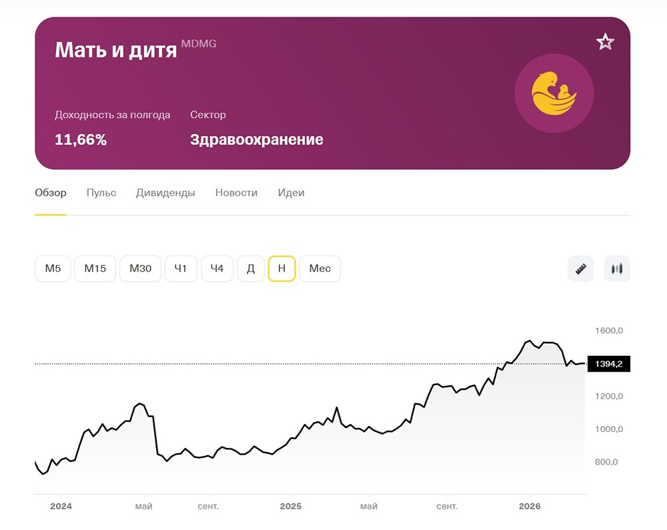Switch to the Дивиденды tab

165,193
